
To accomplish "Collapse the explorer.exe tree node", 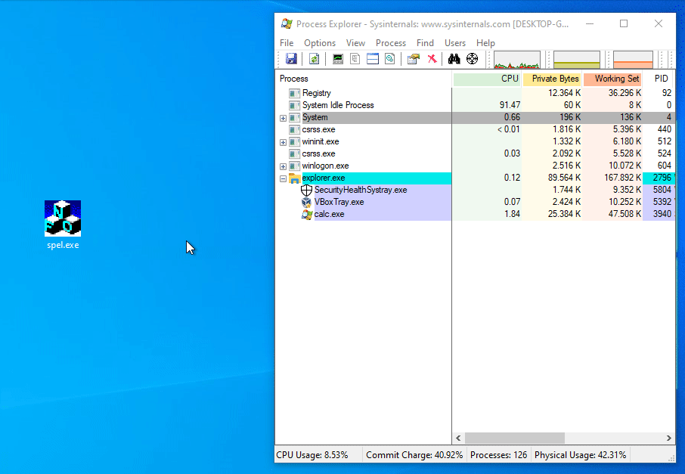I will pyautogui.click(x=283, y=178).
